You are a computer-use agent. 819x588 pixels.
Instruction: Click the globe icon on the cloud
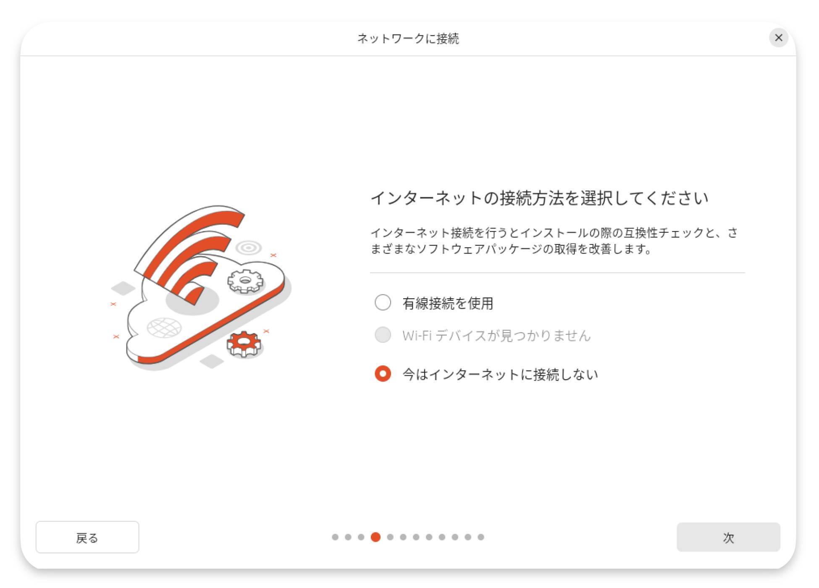tap(164, 328)
